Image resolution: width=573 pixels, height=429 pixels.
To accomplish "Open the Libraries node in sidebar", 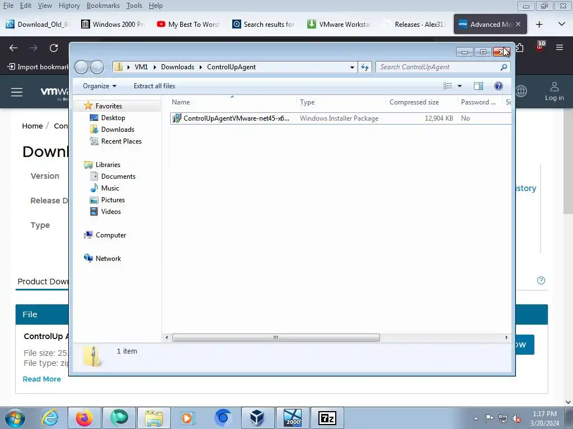I will pos(108,165).
